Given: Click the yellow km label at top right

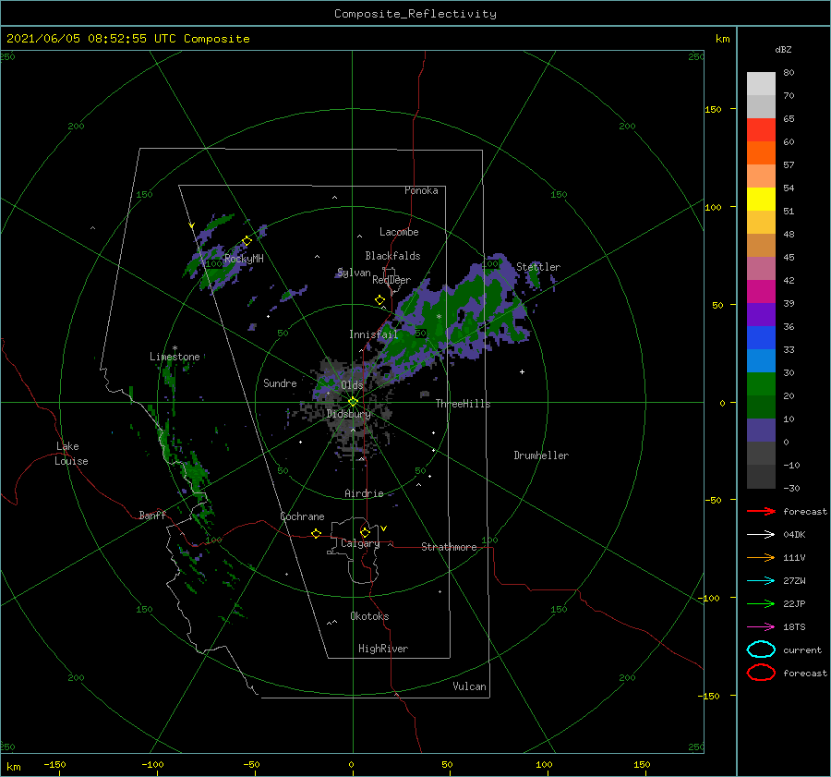Looking at the screenshot, I should (x=722, y=39).
